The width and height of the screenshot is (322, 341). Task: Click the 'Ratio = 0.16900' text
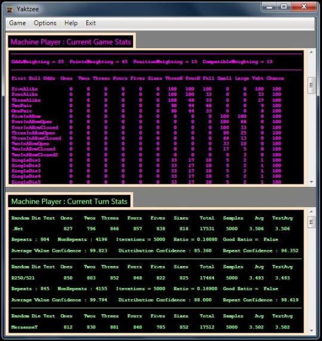pyautogui.click(x=196, y=289)
